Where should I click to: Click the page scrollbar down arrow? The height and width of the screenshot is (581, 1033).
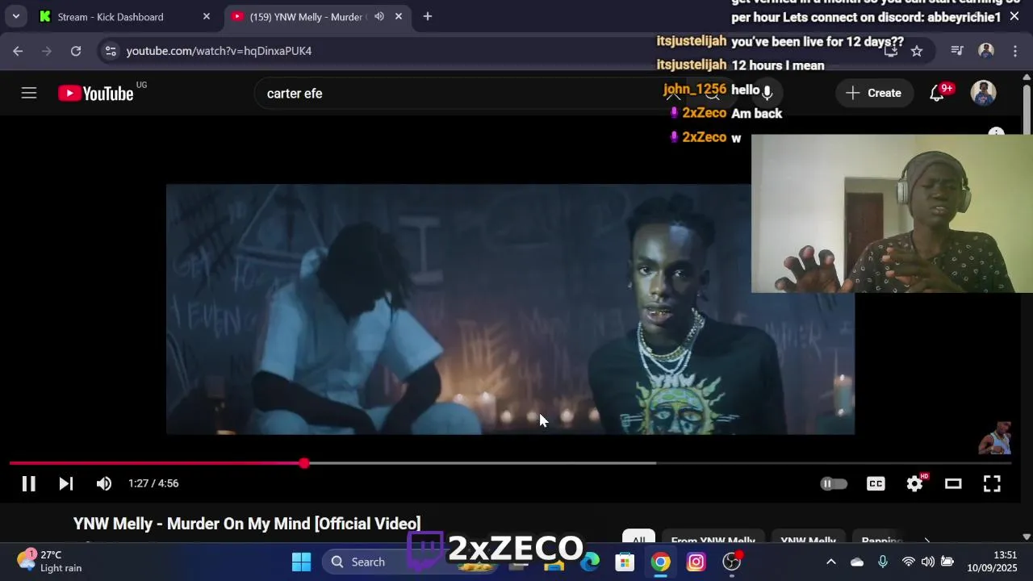(x=1027, y=537)
